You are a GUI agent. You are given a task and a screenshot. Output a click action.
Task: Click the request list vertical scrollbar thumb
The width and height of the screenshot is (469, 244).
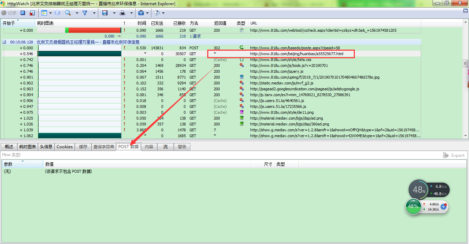point(465,63)
